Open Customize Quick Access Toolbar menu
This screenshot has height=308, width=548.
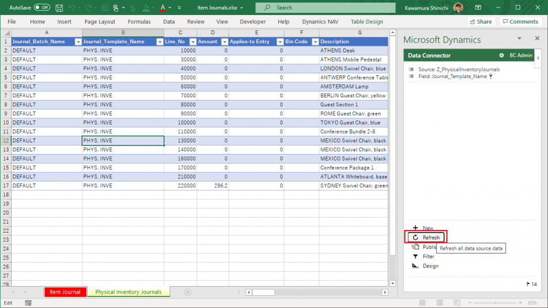[x=179, y=7]
